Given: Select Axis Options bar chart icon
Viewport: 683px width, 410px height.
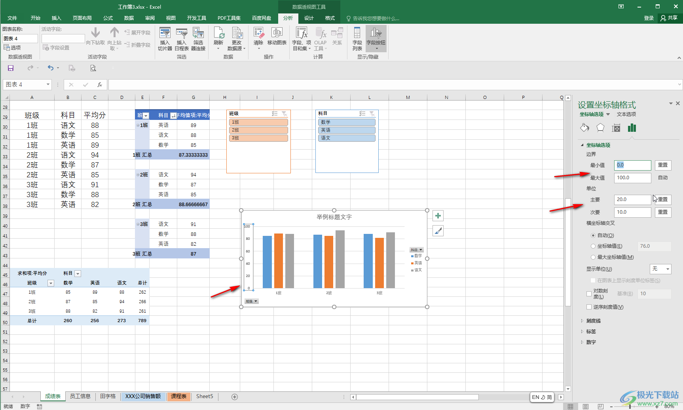Looking at the screenshot, I should (x=632, y=127).
